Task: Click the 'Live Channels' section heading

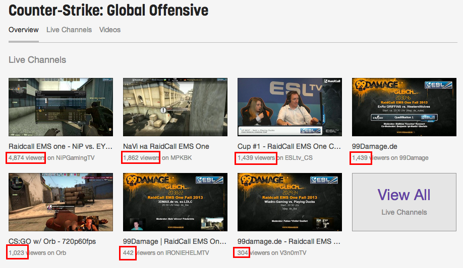Action: (x=37, y=60)
